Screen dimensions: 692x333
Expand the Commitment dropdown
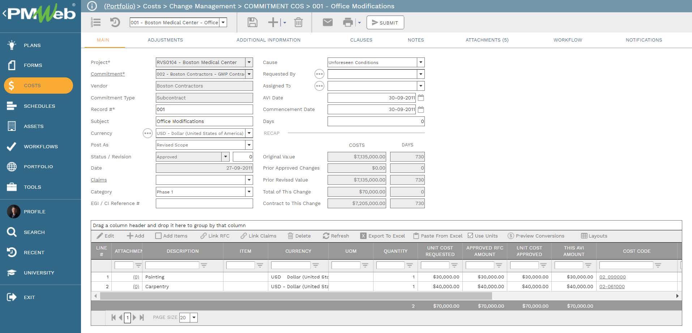point(249,74)
